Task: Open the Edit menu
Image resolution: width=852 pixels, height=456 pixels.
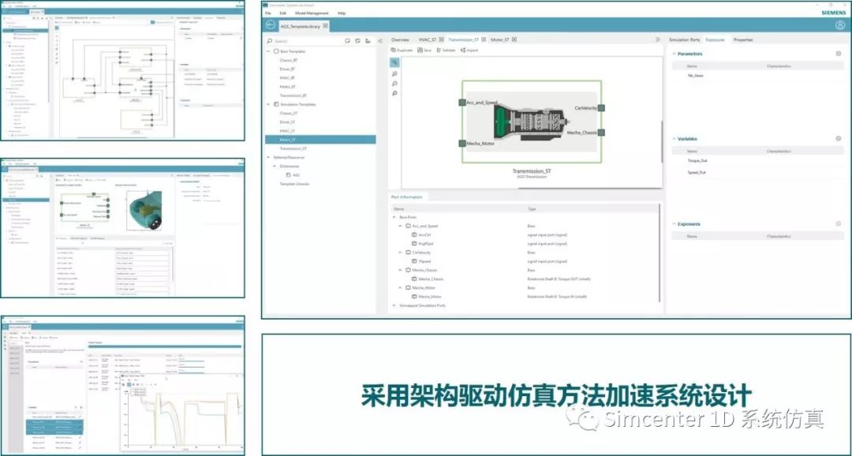Action: point(283,13)
